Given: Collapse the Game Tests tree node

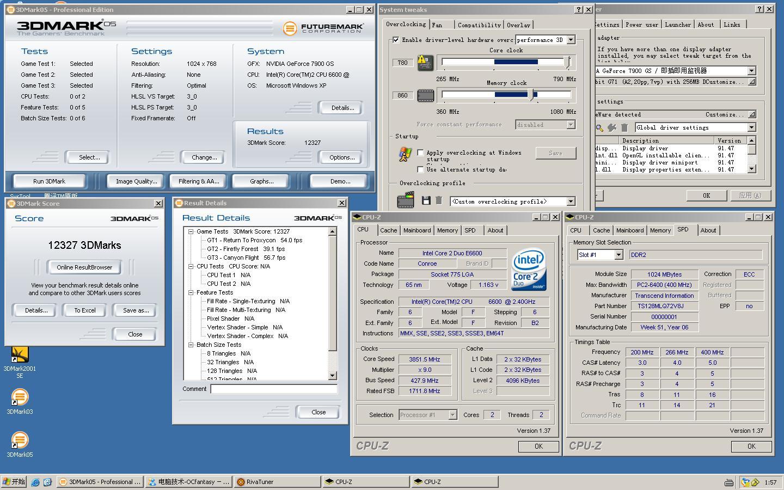Looking at the screenshot, I should pos(191,231).
